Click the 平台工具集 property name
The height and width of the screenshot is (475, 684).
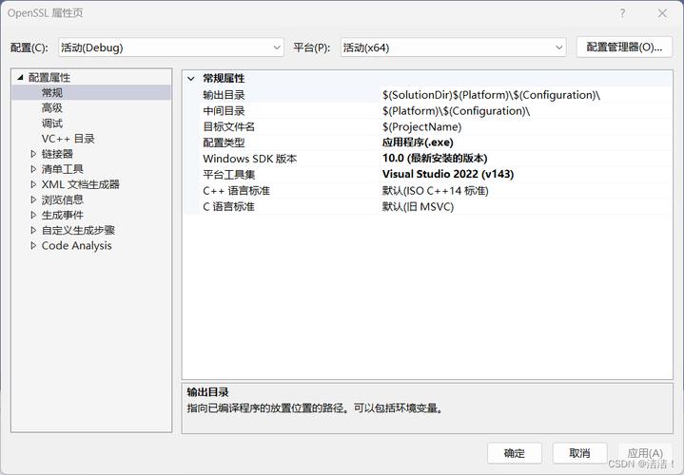(228, 175)
